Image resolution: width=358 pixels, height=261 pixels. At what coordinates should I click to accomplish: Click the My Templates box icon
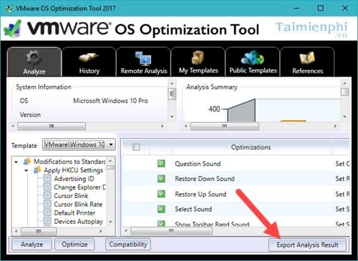pyautogui.click(x=198, y=57)
